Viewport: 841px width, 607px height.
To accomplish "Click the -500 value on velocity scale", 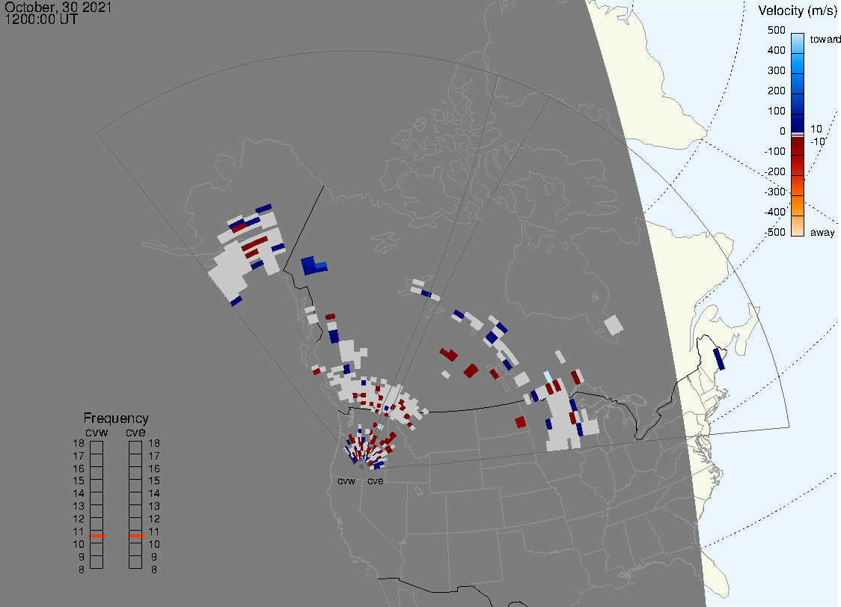I will pyautogui.click(x=774, y=232).
